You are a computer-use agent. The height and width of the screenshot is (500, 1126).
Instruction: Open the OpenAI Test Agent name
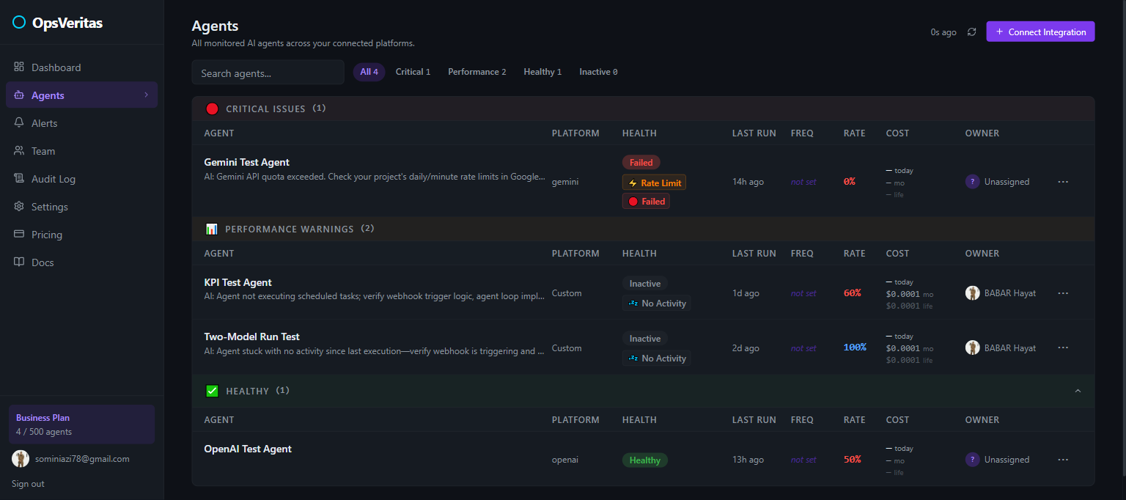(x=248, y=449)
